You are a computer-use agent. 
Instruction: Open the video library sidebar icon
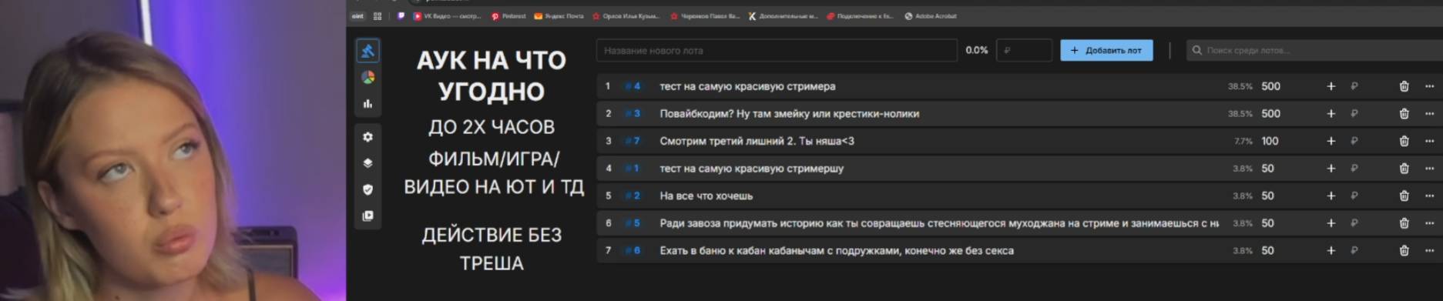pyautogui.click(x=368, y=216)
